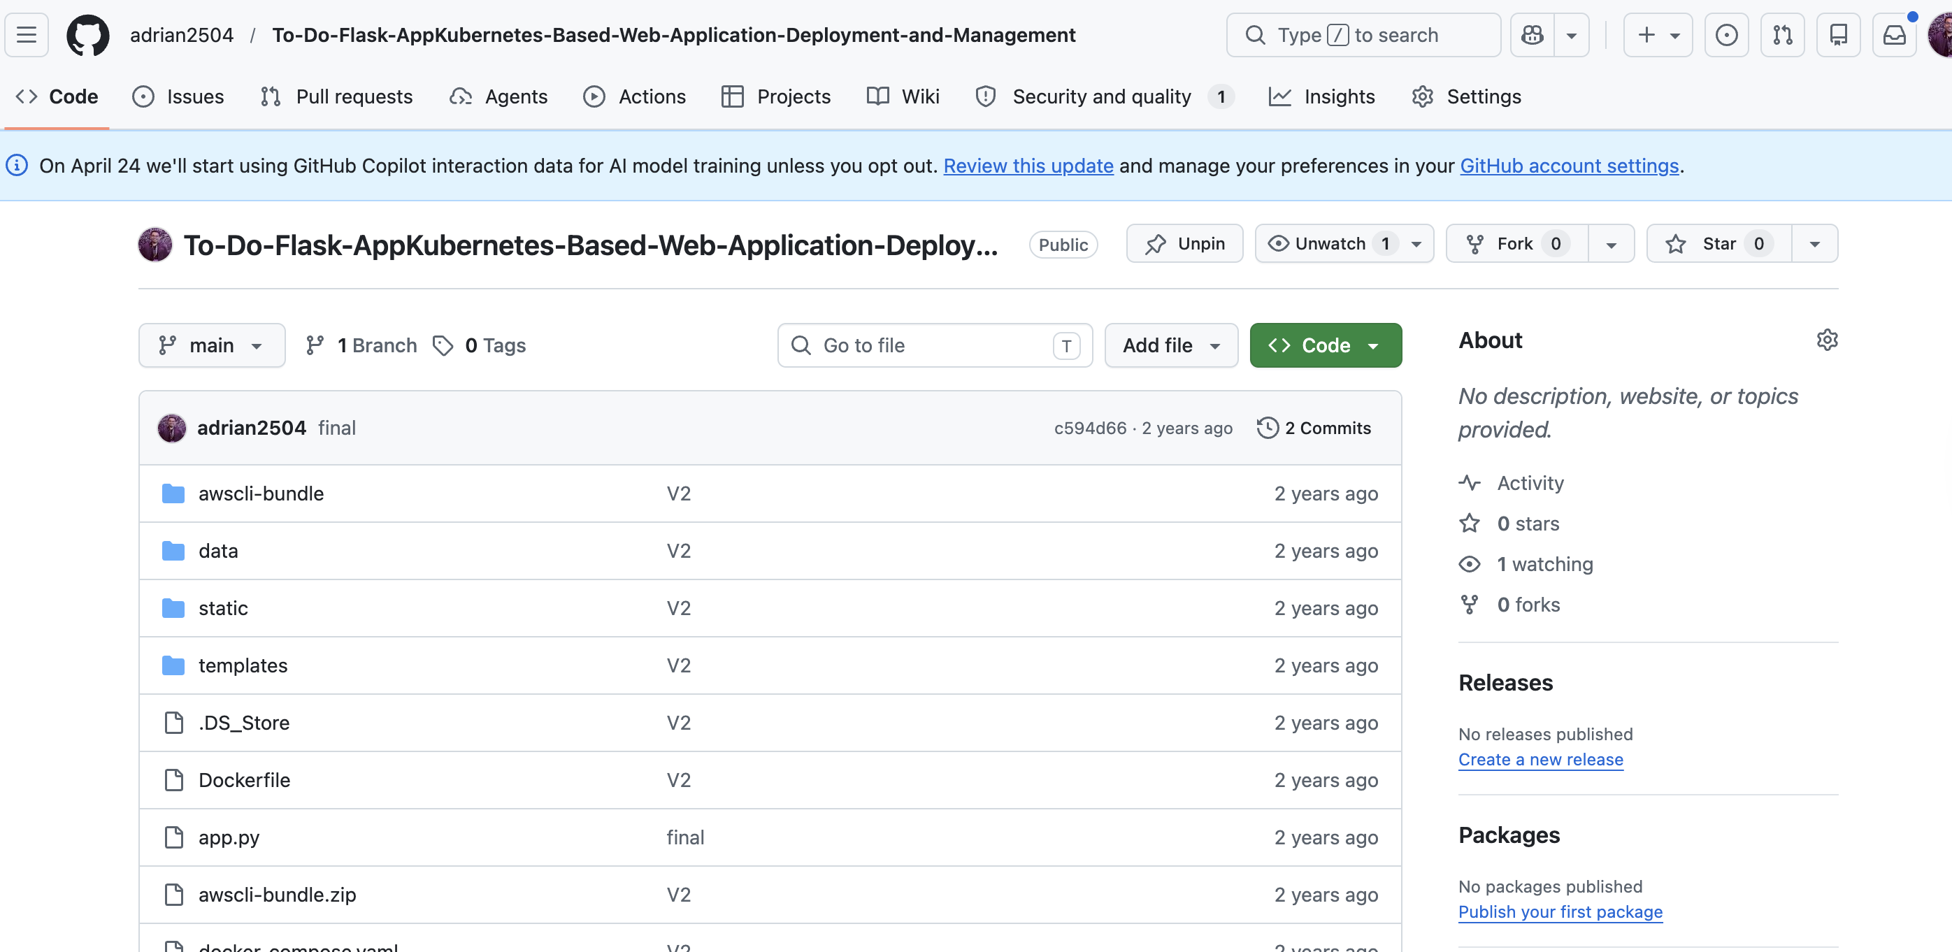Screen dimensions: 1952x952
Task: Open the green Code clone dropdown
Action: click(1326, 345)
